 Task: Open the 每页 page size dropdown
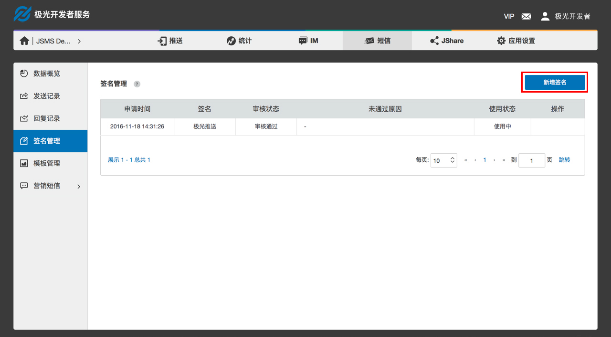pyautogui.click(x=443, y=160)
